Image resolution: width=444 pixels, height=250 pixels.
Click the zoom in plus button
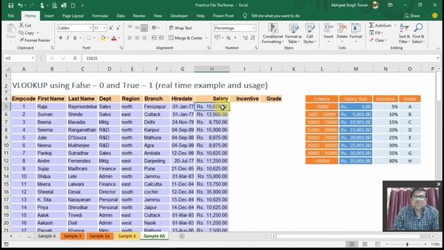click(425, 244)
